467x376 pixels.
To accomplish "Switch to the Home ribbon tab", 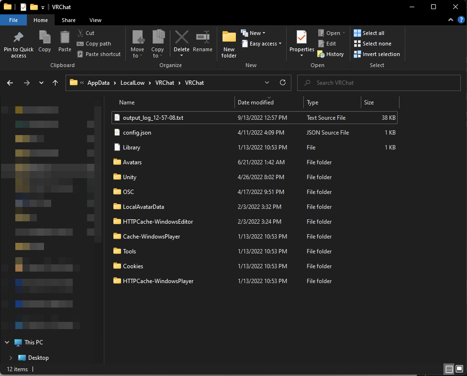I will 41,20.
